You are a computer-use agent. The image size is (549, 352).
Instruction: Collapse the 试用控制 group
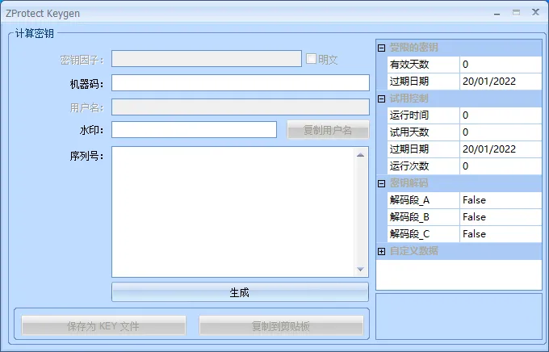[382, 98]
